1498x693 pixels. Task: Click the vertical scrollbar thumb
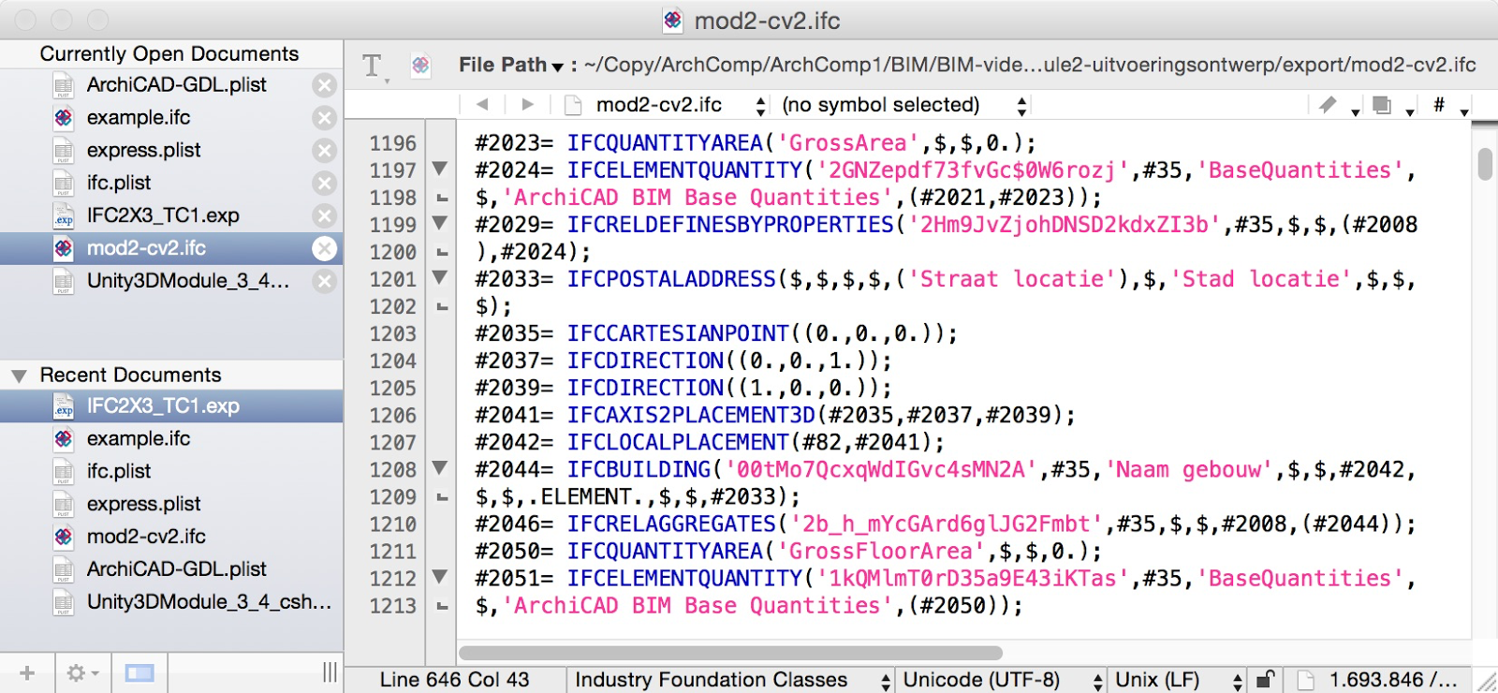tap(1485, 163)
